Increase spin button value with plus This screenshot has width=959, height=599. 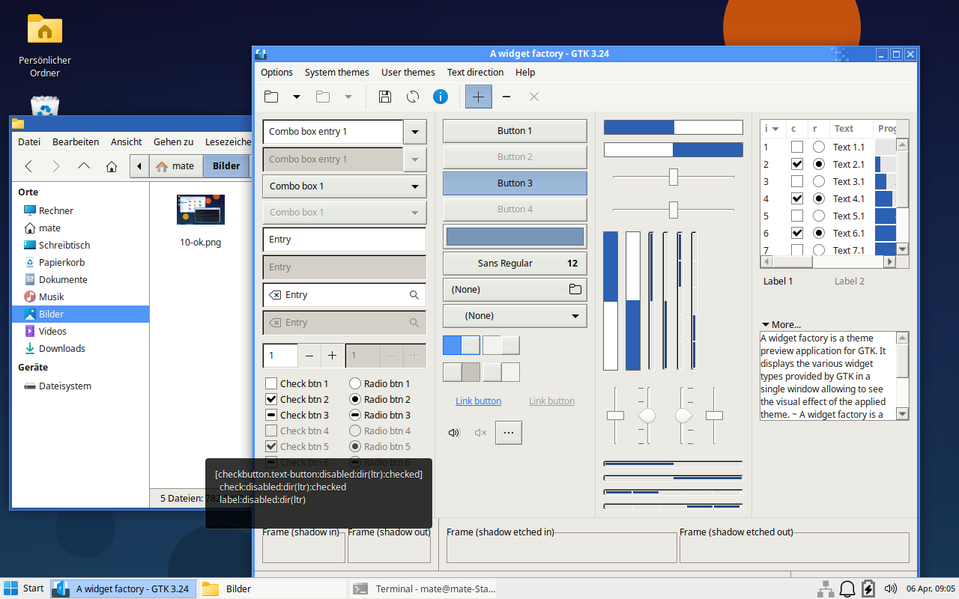[333, 356]
